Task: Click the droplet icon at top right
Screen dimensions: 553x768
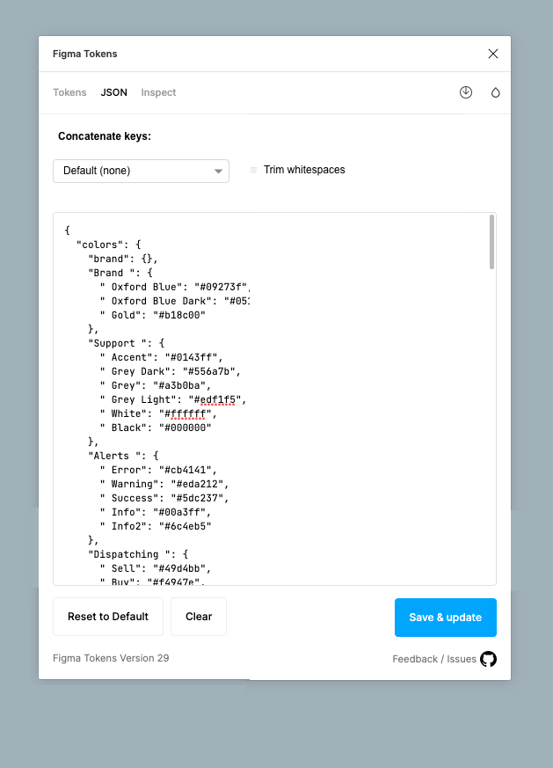Action: [495, 91]
